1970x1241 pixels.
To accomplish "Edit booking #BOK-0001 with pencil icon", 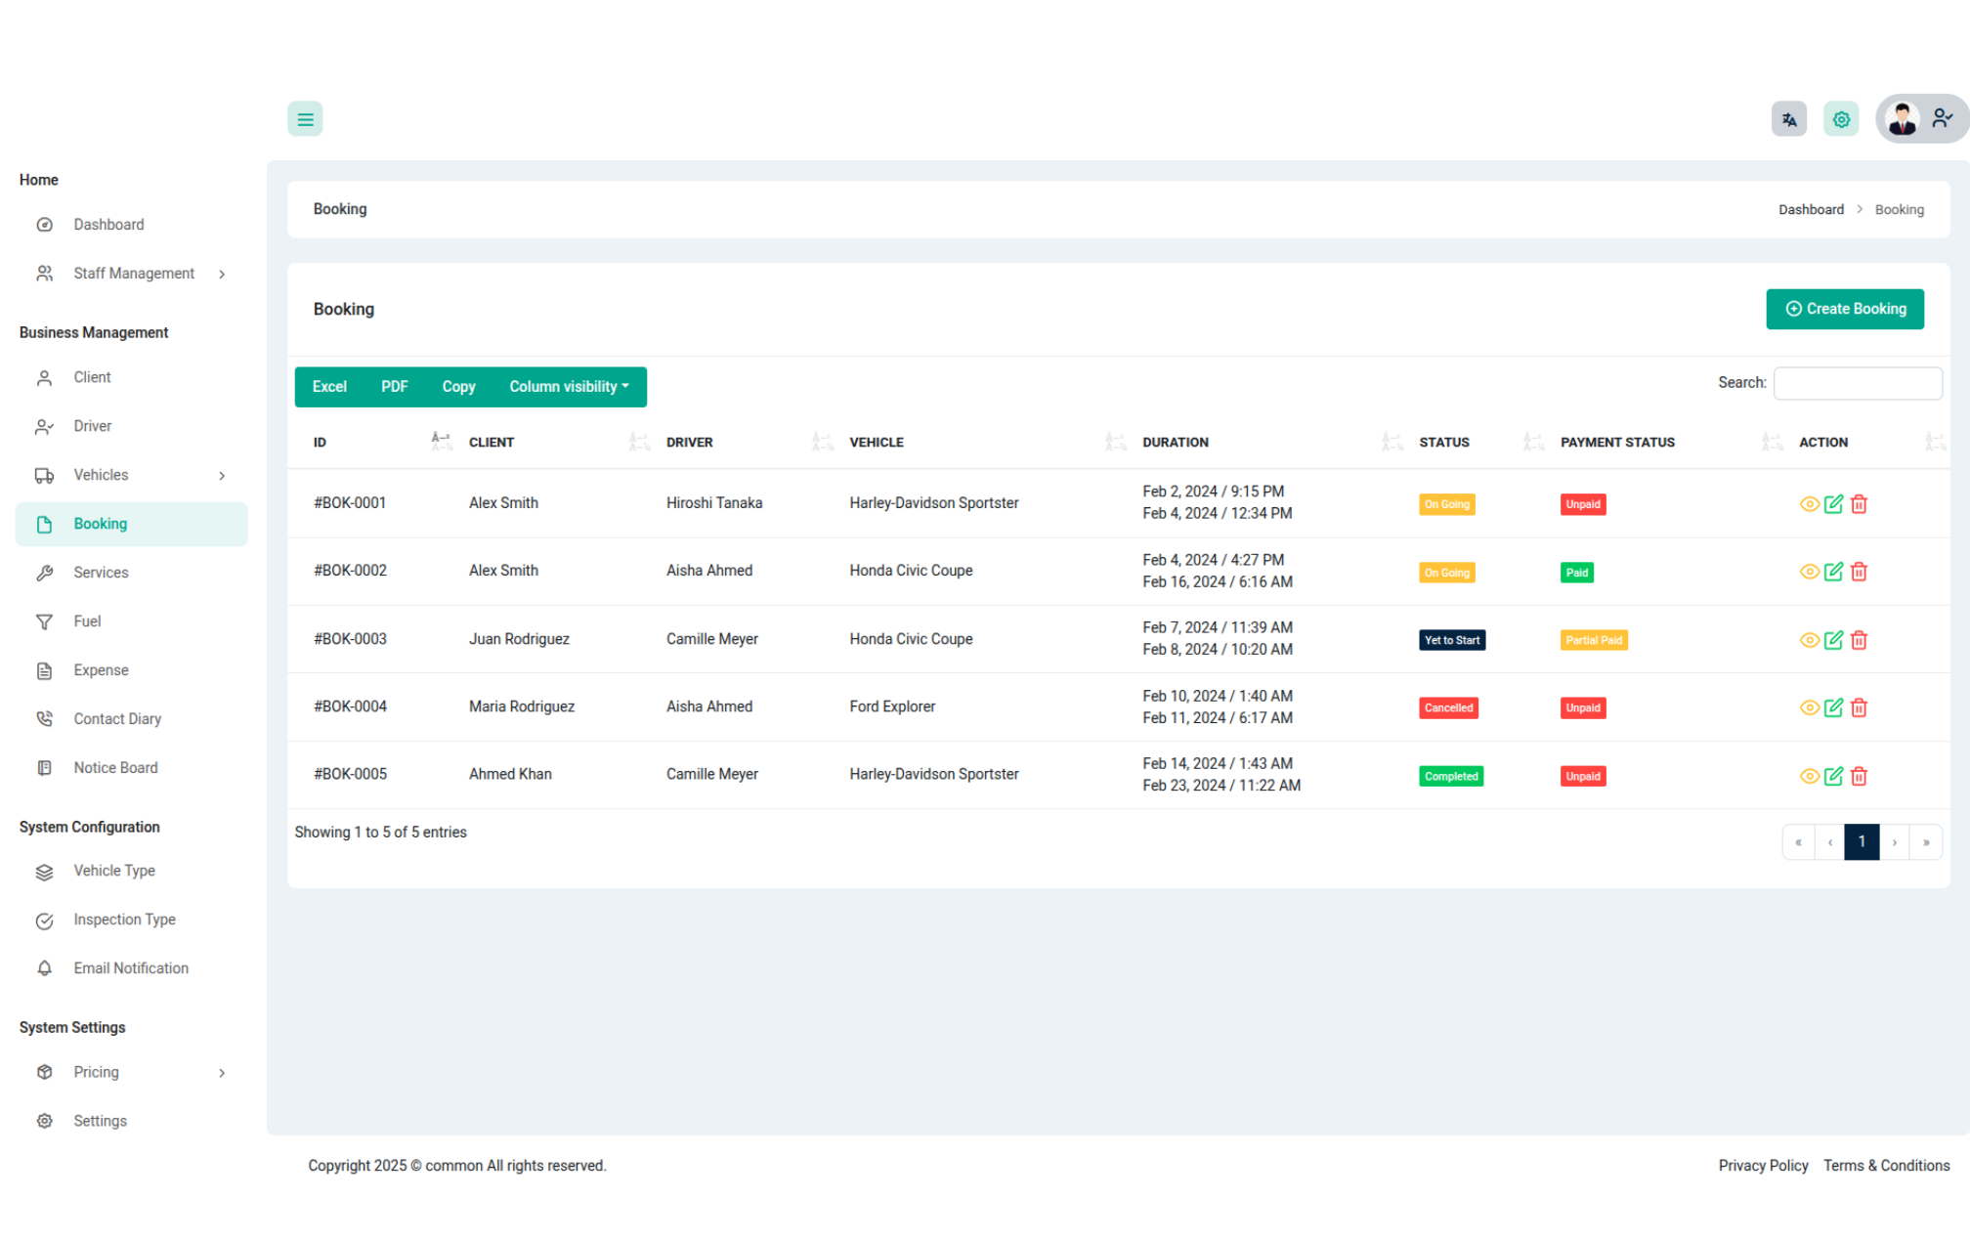I will (1833, 504).
